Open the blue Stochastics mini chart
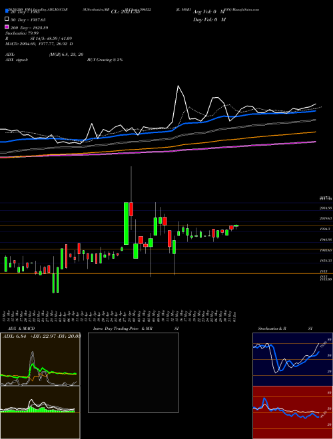This screenshot has width=333, height=439. click(292, 359)
